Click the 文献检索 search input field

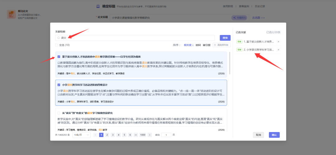(x=135, y=38)
